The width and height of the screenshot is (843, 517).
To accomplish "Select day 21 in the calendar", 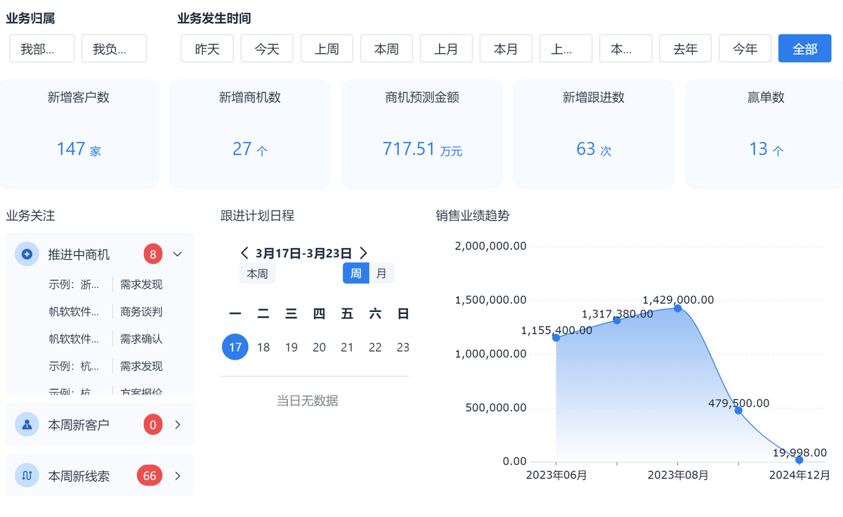I will [347, 347].
